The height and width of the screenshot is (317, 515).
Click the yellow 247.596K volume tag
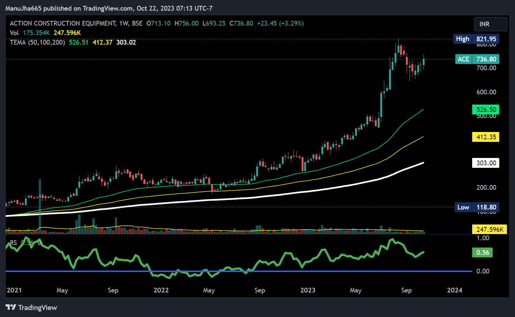[x=489, y=230]
